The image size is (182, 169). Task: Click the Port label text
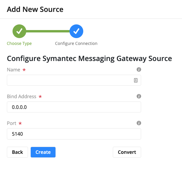coord(12,123)
